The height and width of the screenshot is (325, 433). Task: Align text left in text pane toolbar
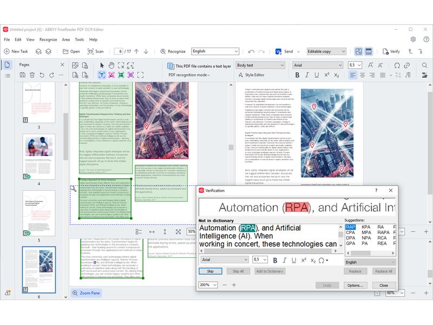353,75
